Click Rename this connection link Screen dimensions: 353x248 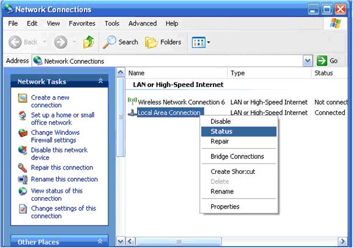point(64,179)
